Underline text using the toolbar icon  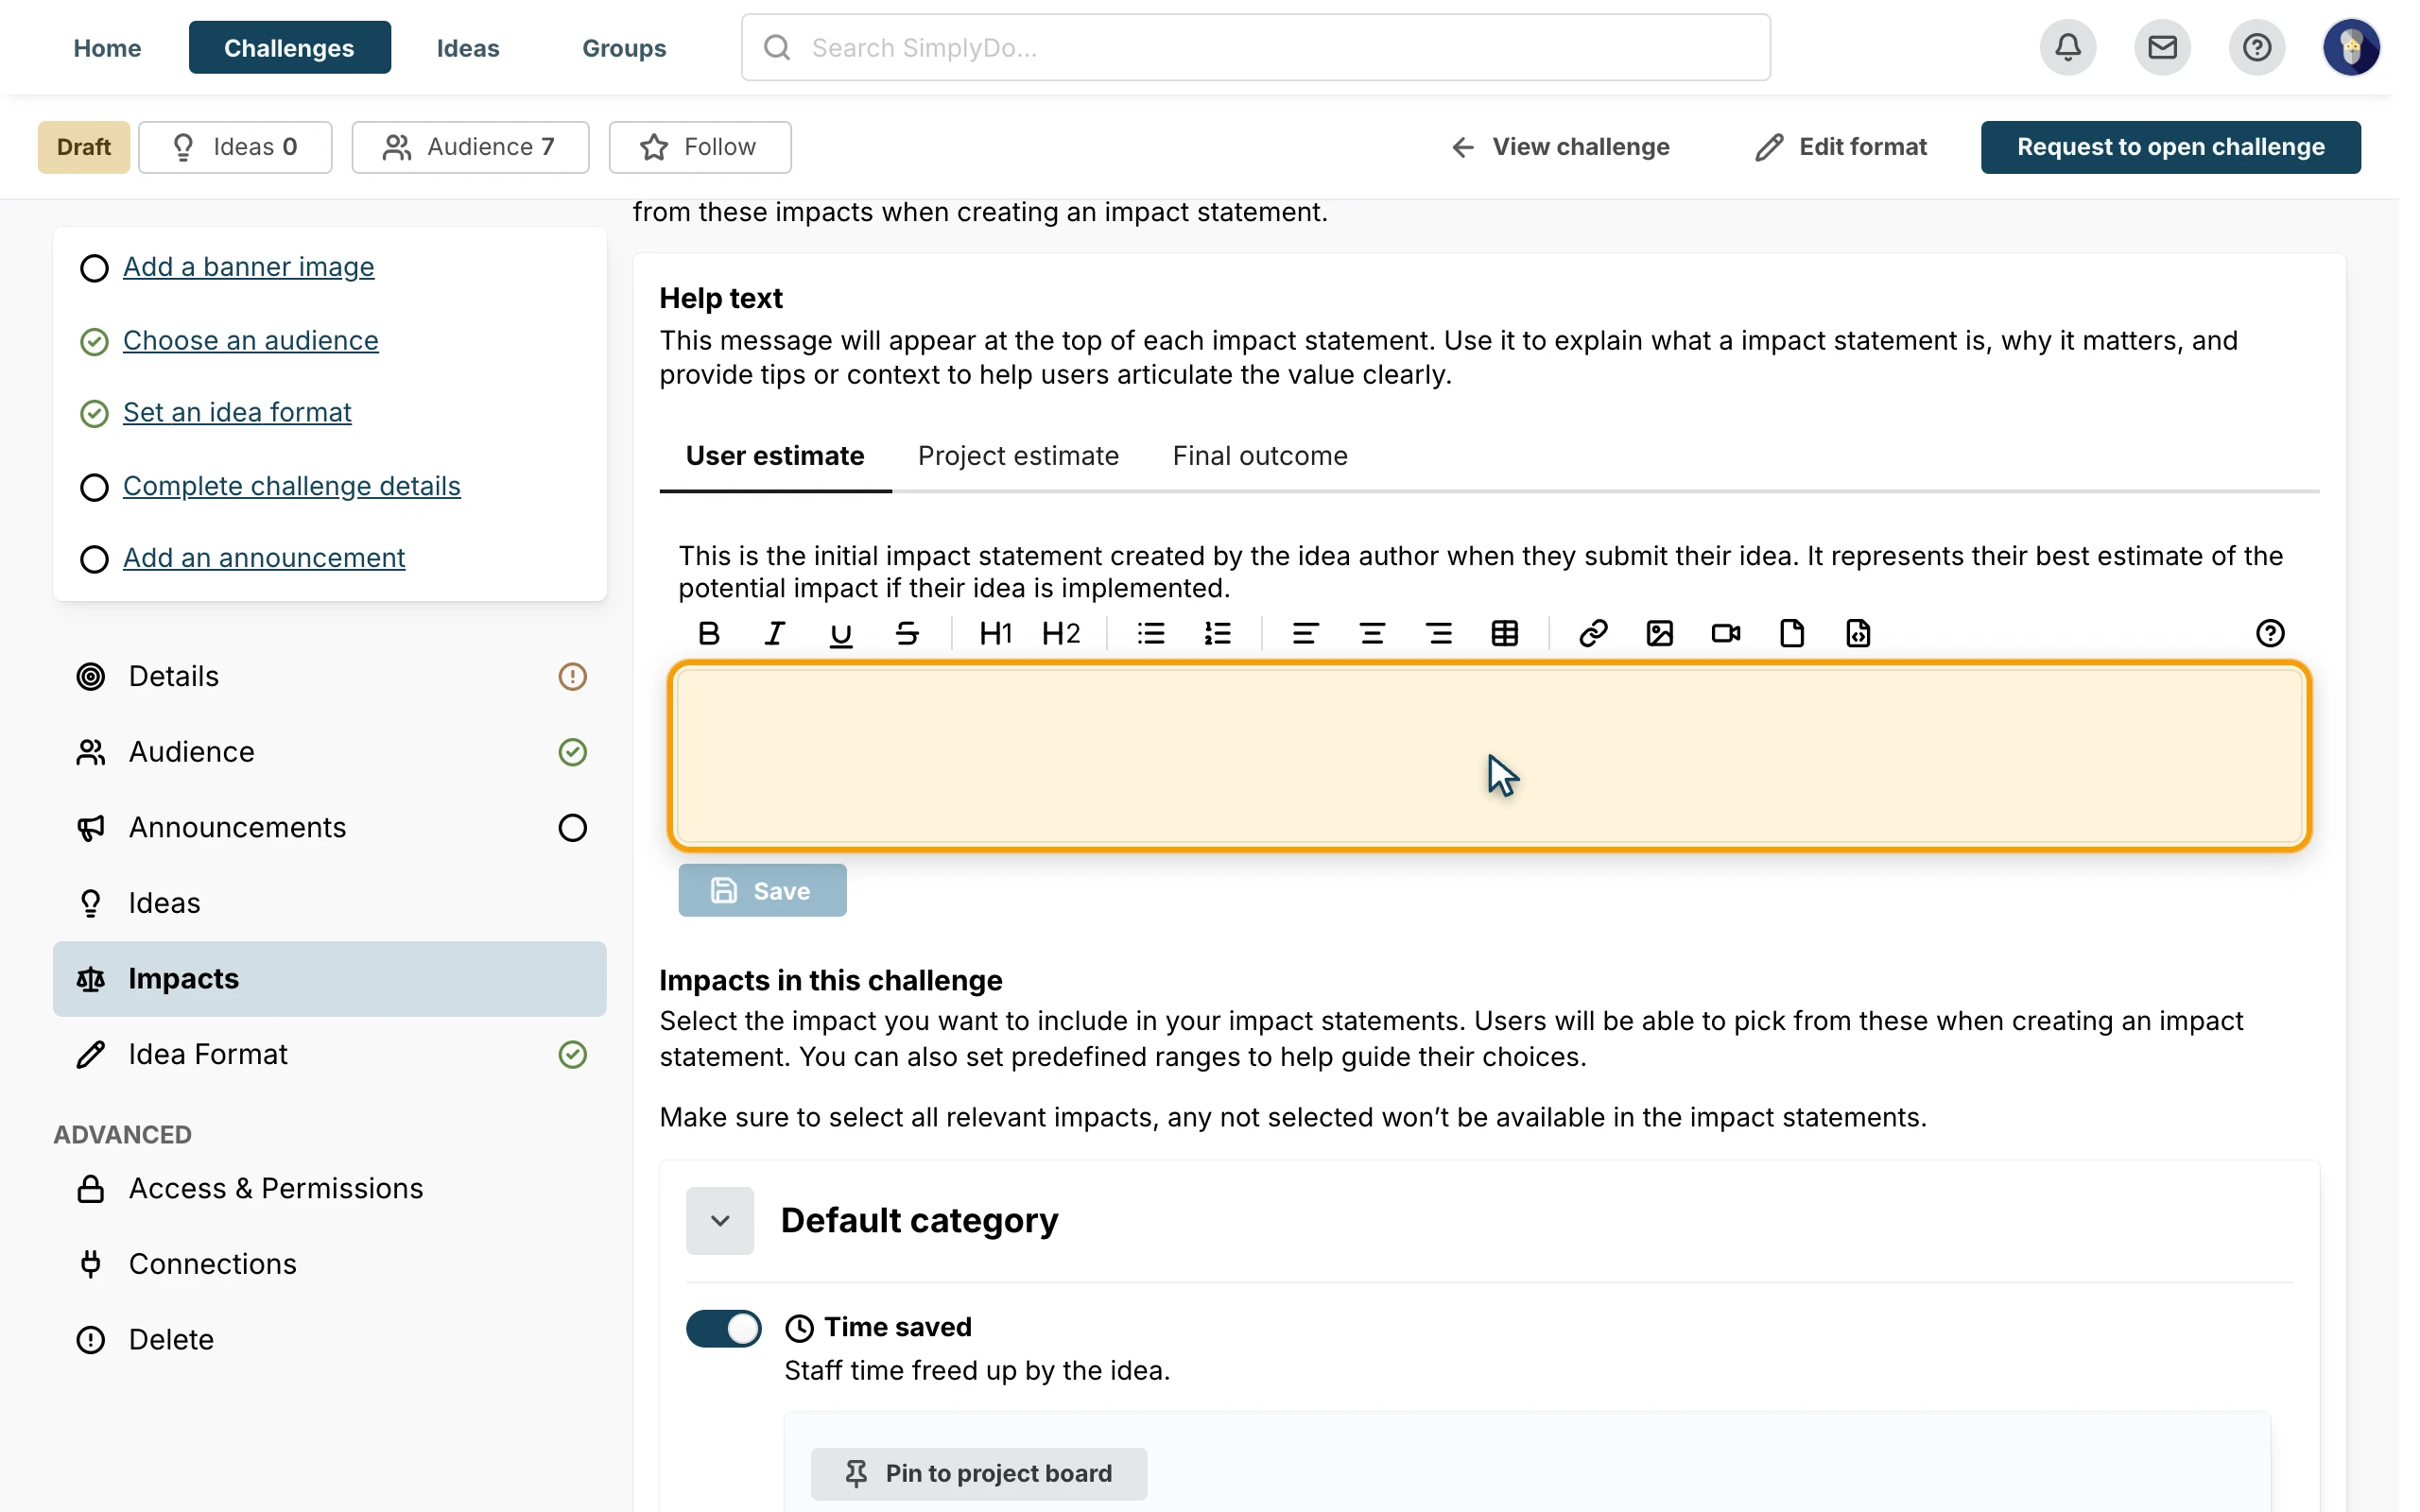(x=841, y=634)
